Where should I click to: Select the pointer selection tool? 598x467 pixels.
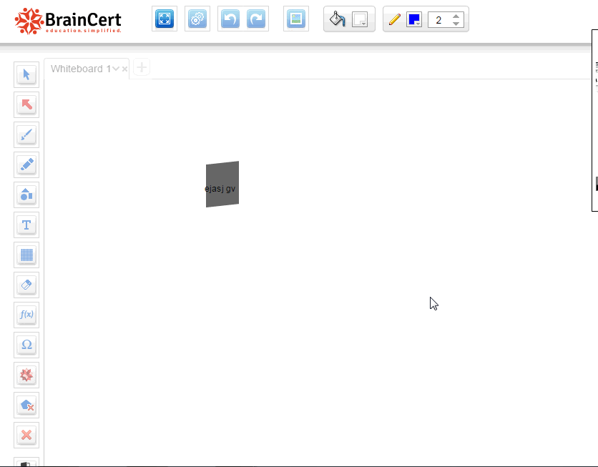(26, 74)
